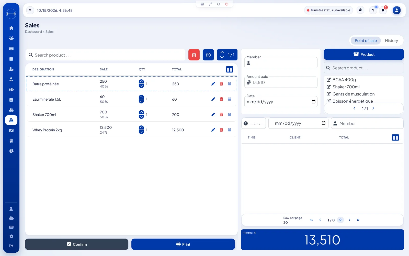Delete the Eau minérale 1.5L row
The width and height of the screenshot is (409, 256).
tap(221, 99)
